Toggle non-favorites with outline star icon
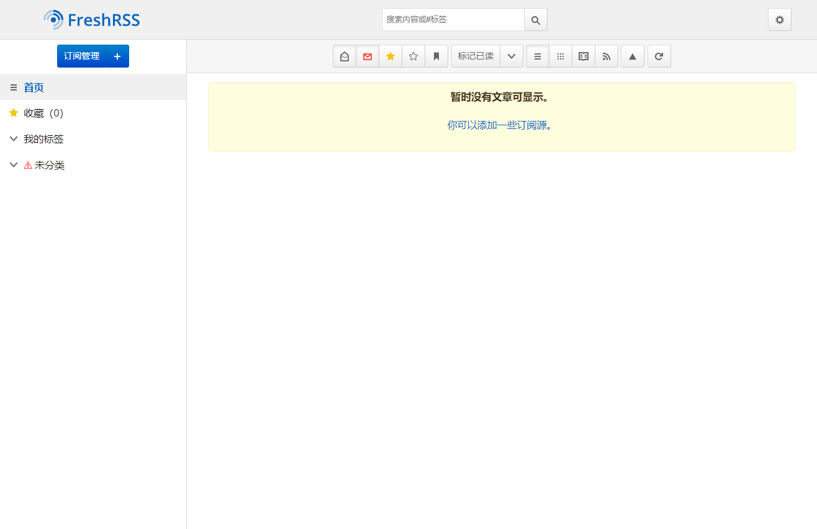 pyautogui.click(x=413, y=56)
